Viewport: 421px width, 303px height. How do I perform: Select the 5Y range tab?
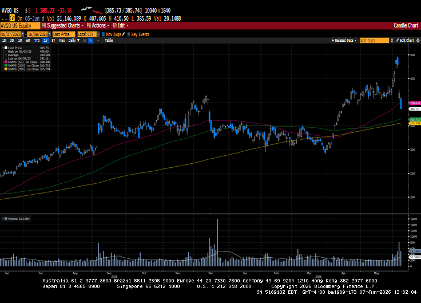53,40
